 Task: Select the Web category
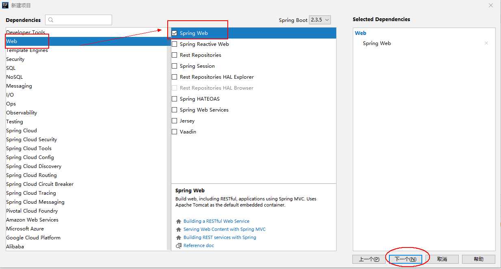tap(86, 41)
